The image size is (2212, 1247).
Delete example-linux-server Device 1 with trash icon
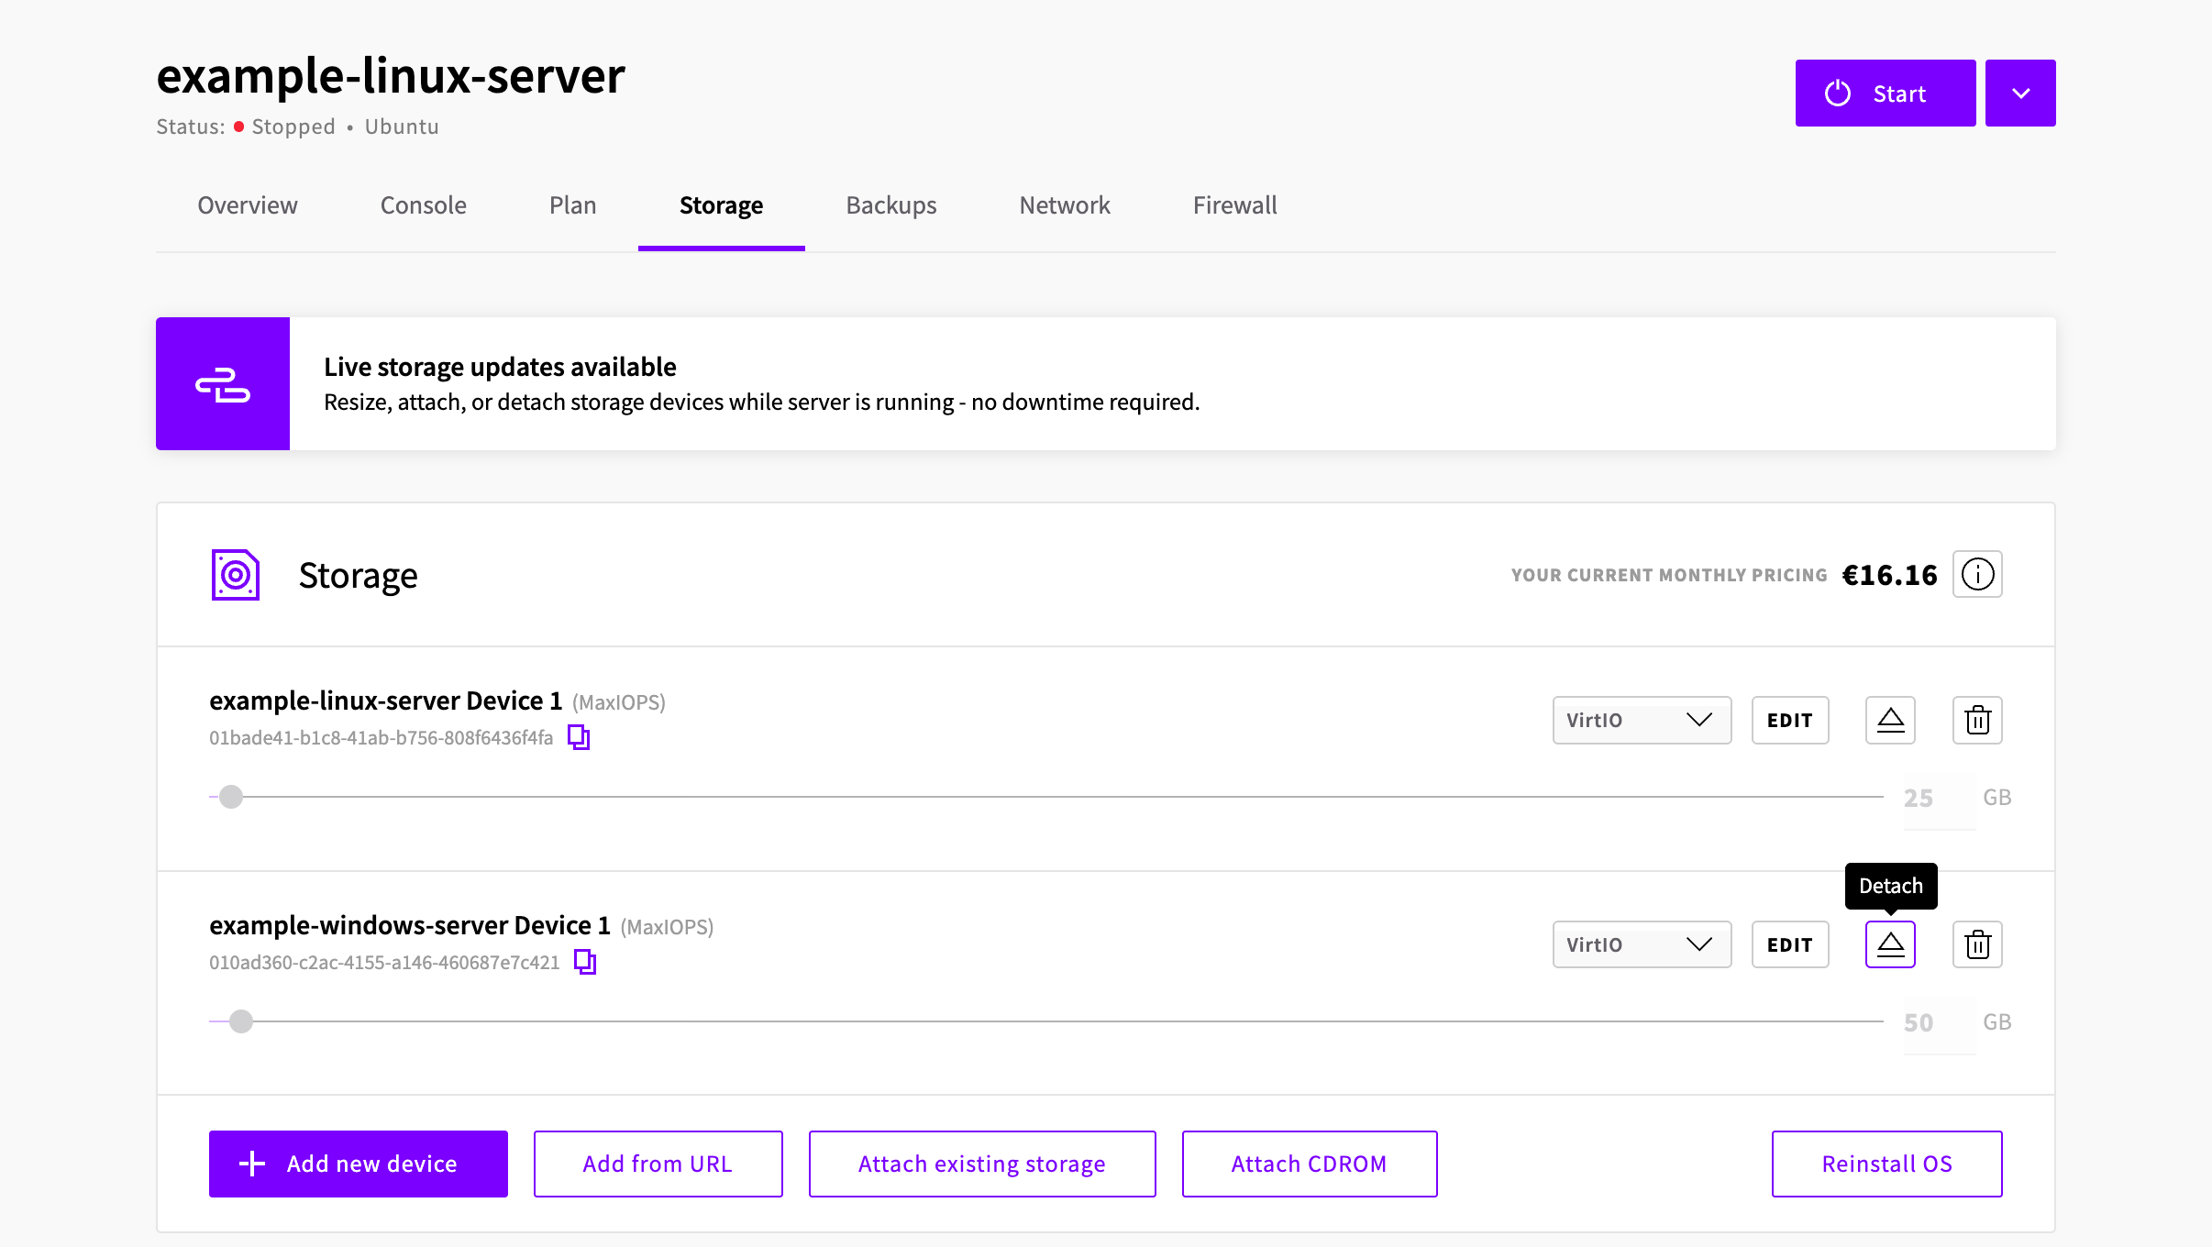1977,720
